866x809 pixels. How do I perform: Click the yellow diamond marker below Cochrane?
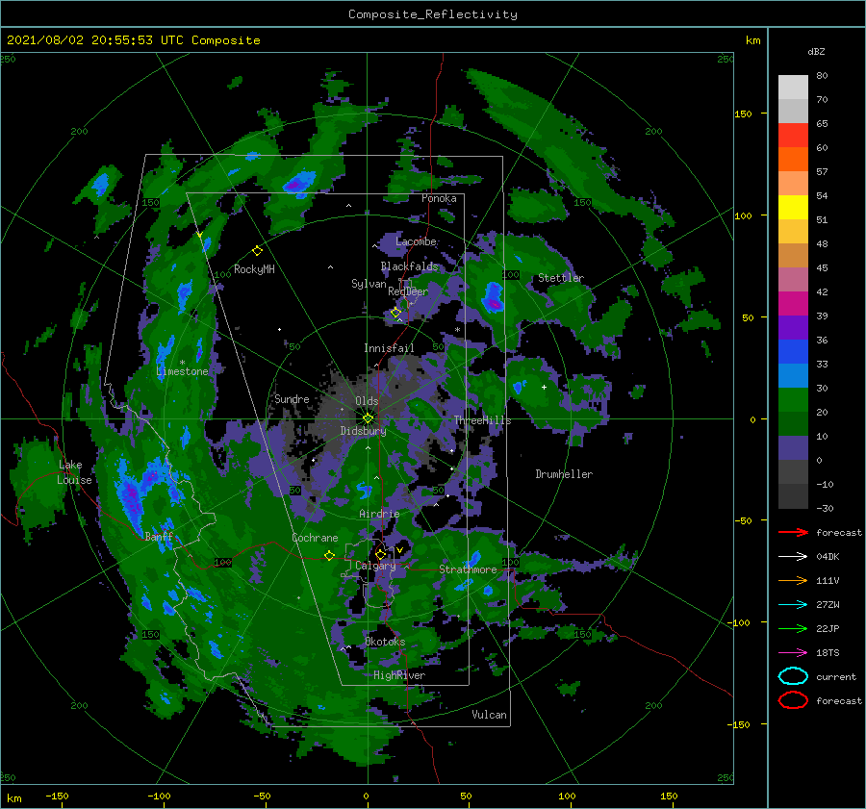[x=329, y=555]
